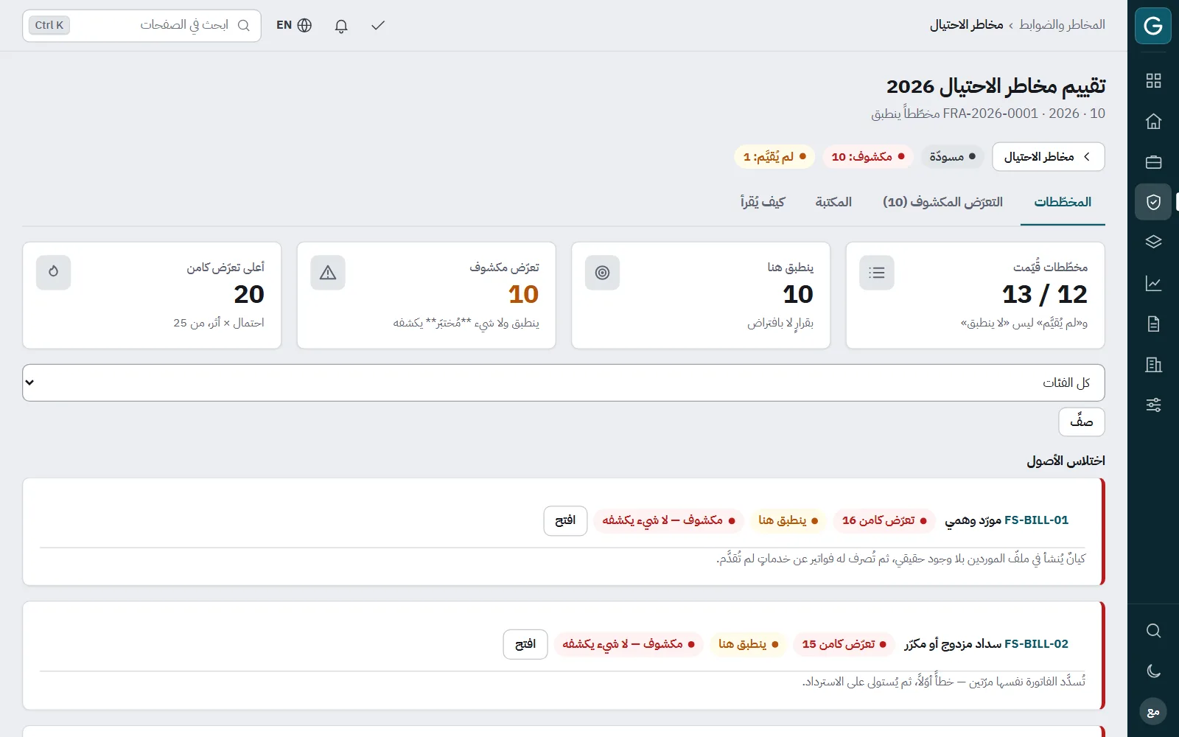Click the search icon in sidebar
The width and height of the screenshot is (1179, 737).
[x=1153, y=630]
